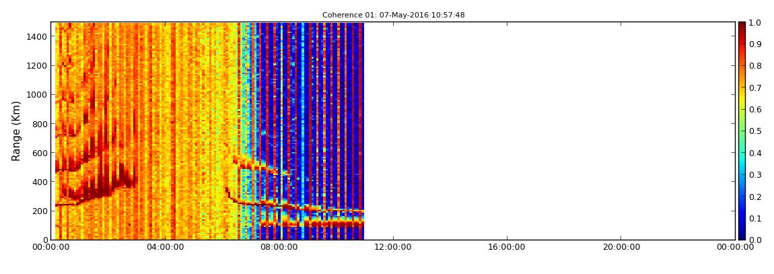
Task: Click the plot title 'Coherence 01: 07-May-2016 10:57:48'
Action: 394,15
